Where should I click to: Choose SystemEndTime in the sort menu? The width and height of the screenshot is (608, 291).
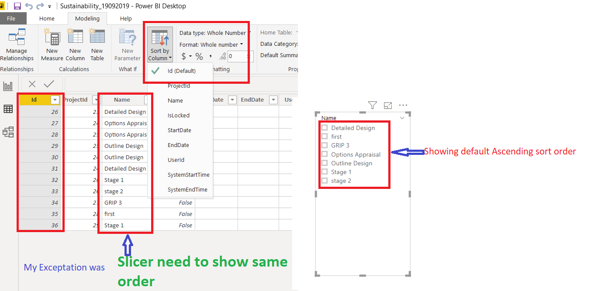point(180,189)
